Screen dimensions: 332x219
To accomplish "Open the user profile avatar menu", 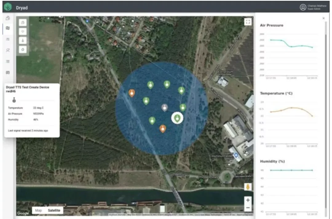I will tap(303, 7).
